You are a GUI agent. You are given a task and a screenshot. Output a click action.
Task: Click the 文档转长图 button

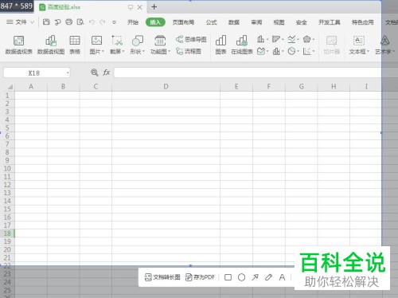[162, 277]
